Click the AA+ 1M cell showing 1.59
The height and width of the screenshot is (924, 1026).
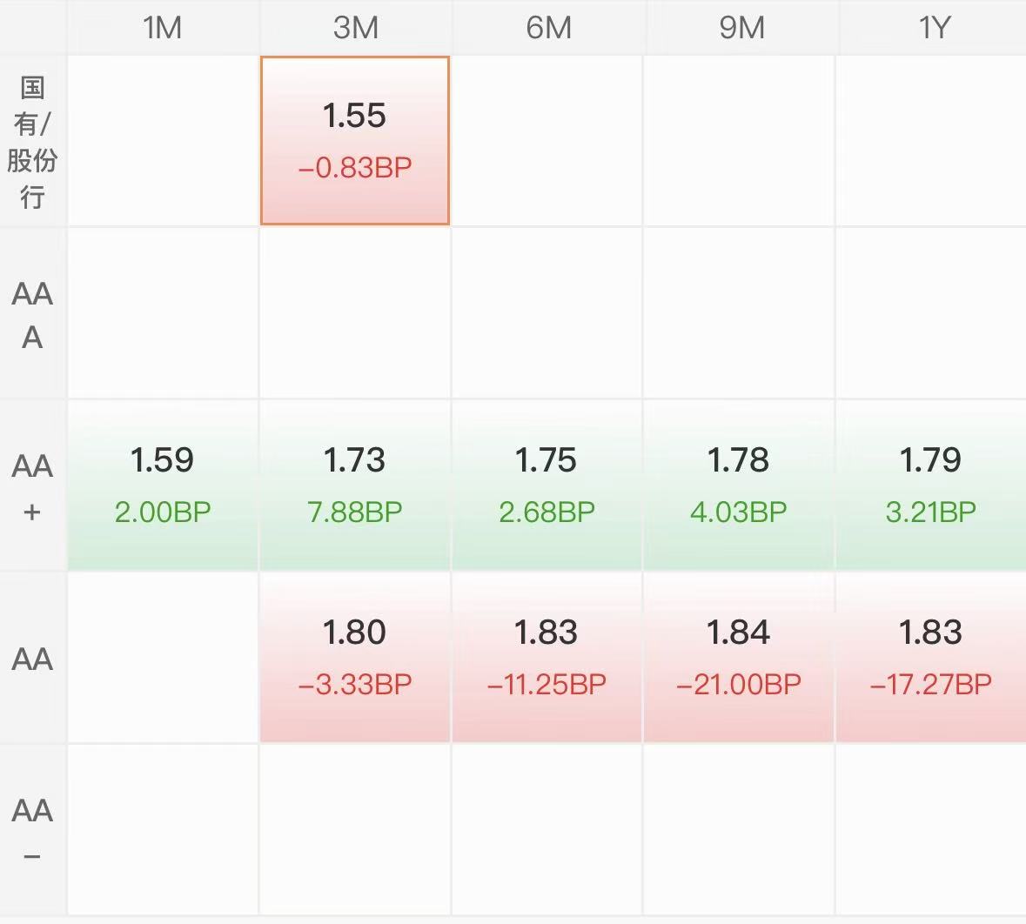tap(163, 485)
